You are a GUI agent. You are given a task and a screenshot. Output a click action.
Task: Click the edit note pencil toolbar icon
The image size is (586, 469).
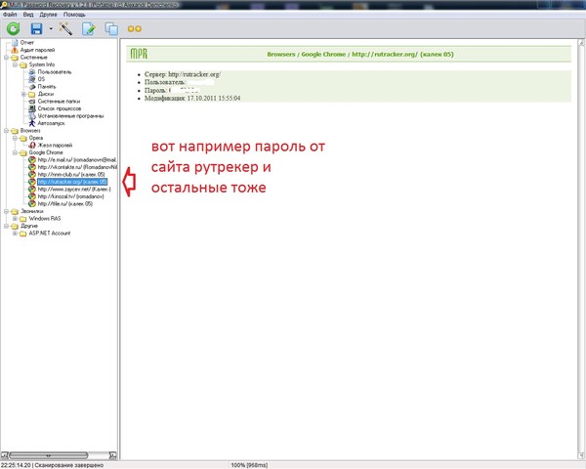pyautogui.click(x=89, y=28)
